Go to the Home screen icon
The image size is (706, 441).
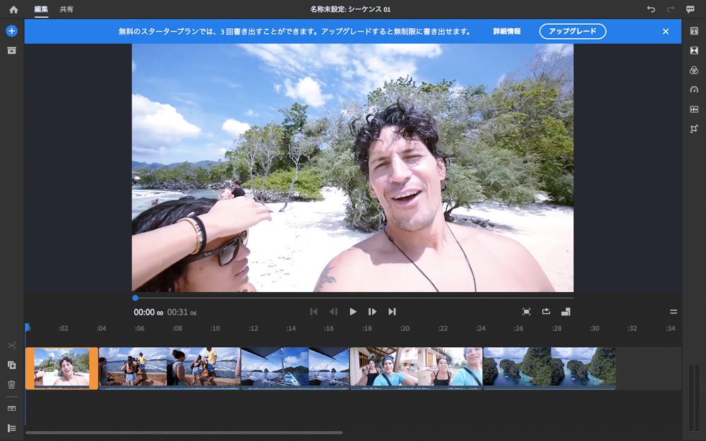click(13, 9)
